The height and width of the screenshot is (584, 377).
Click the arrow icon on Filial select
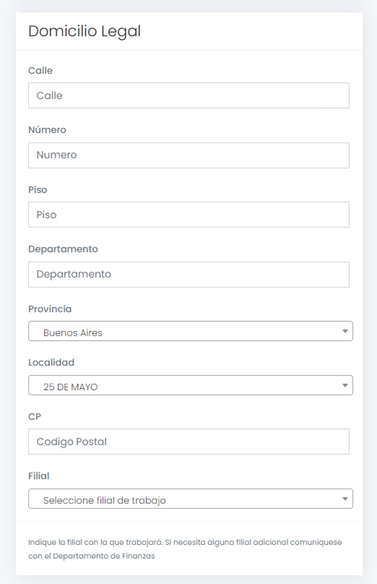345,499
